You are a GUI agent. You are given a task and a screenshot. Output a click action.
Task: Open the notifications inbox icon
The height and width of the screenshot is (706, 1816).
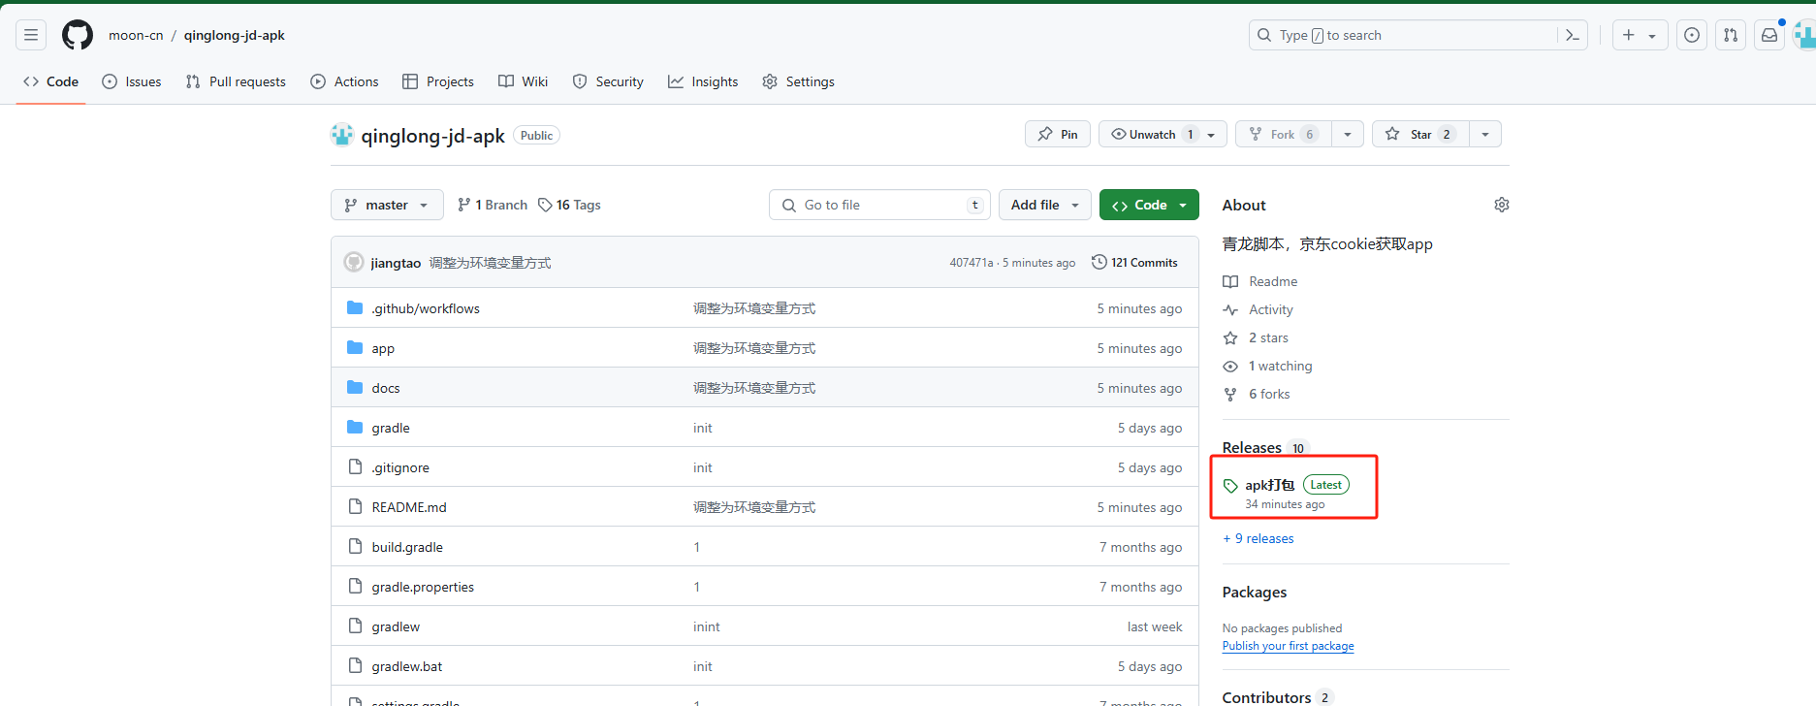tap(1769, 35)
